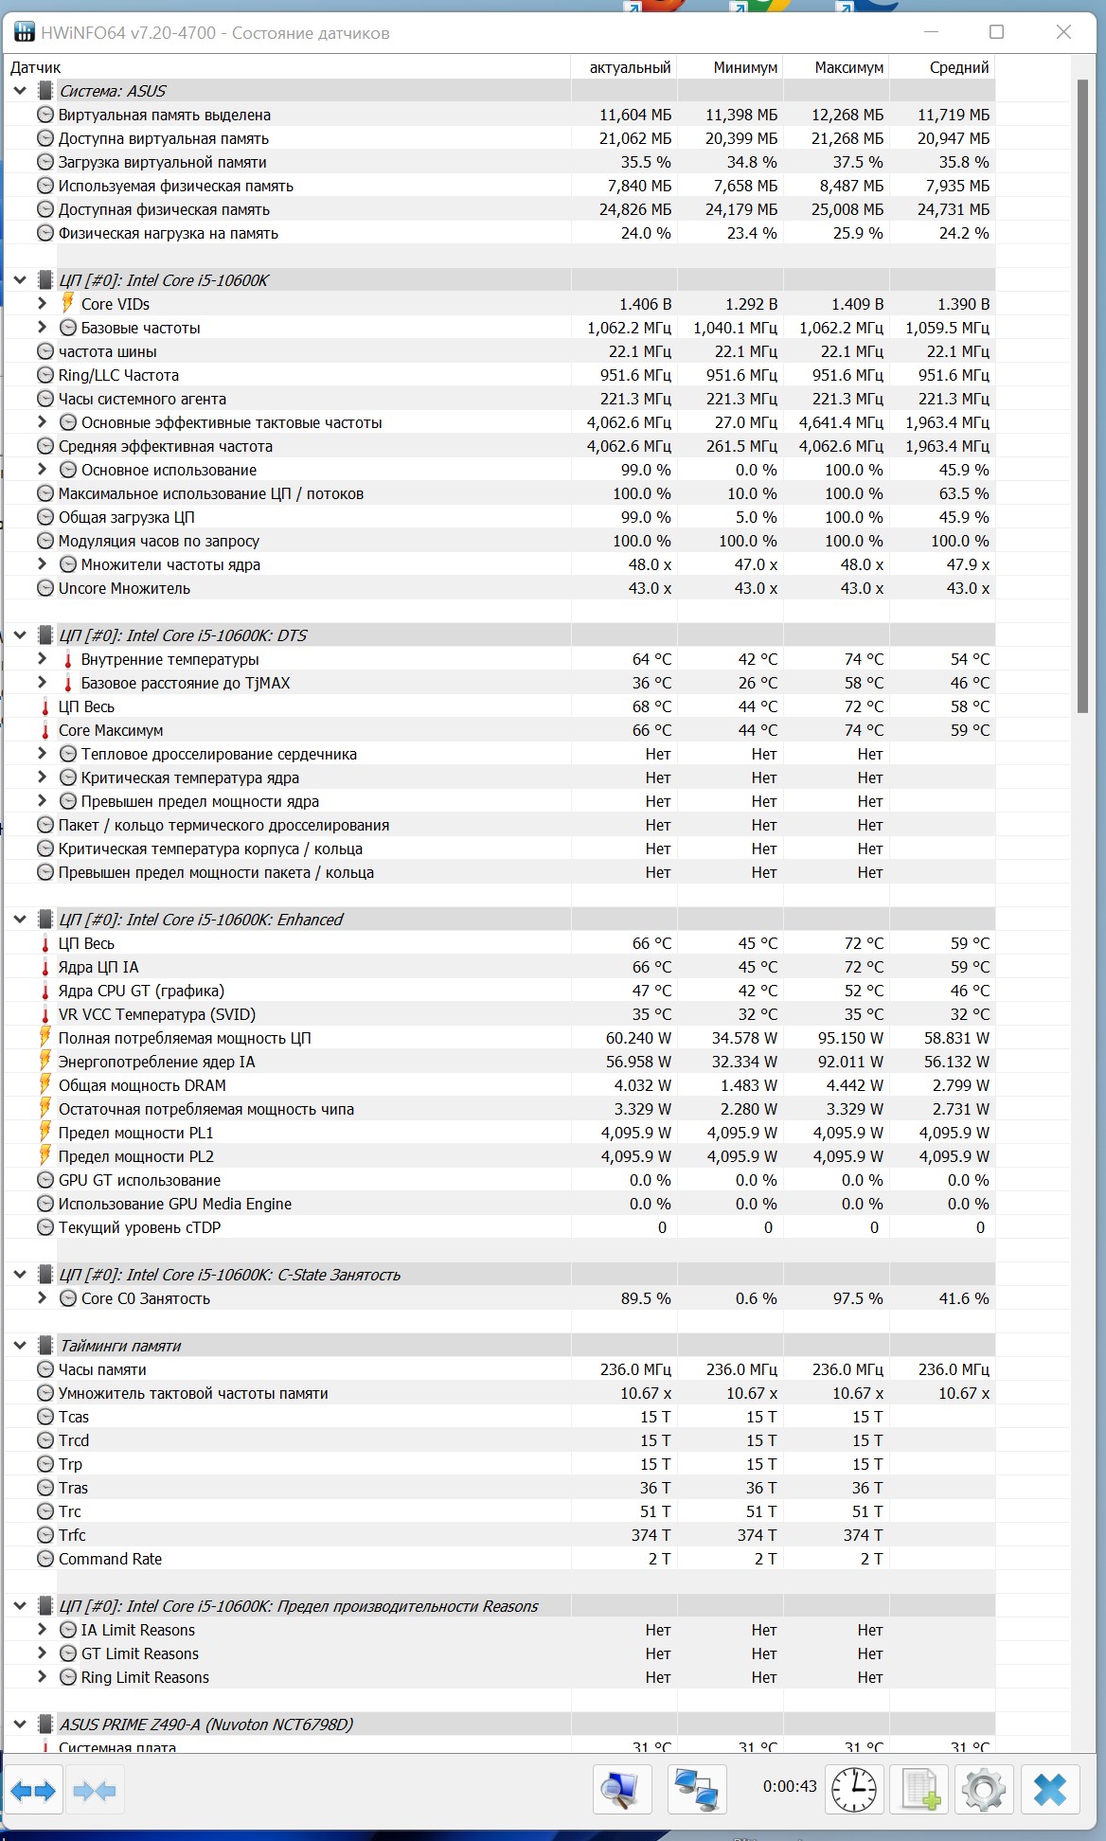The width and height of the screenshot is (1106, 1841).
Task: Select the Текущий уровень cTDP row
Action: click(x=500, y=1227)
